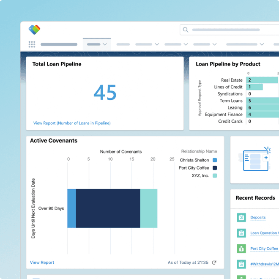Open View Report for Number of Loans in Pipeline

(x=72, y=123)
